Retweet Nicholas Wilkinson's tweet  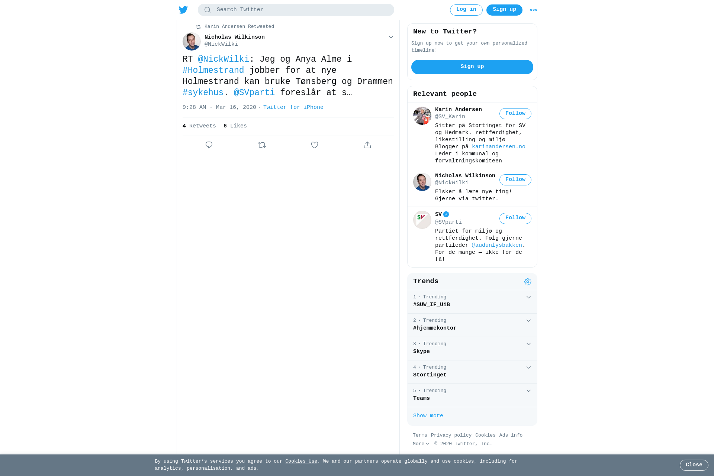(x=262, y=145)
